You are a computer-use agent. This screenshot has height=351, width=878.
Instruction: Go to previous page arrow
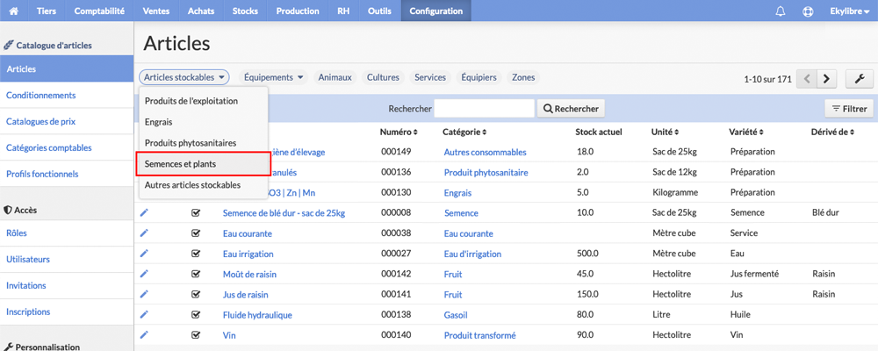pos(807,79)
